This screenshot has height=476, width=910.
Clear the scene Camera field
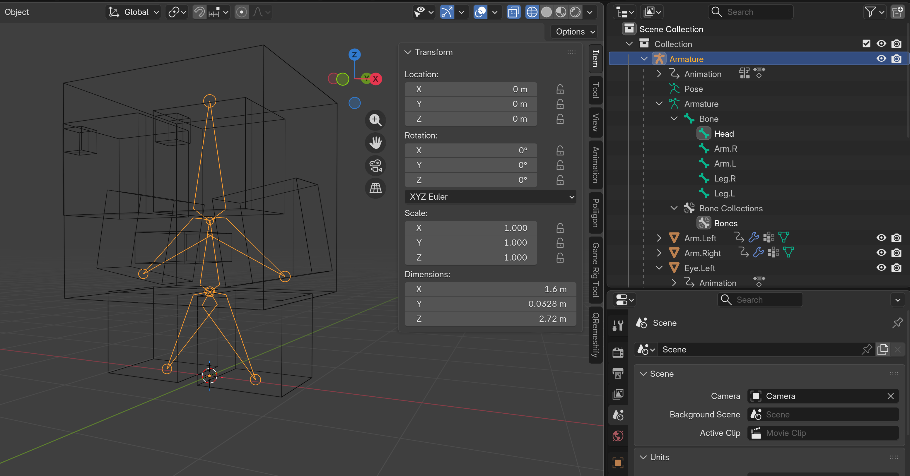[x=890, y=396]
